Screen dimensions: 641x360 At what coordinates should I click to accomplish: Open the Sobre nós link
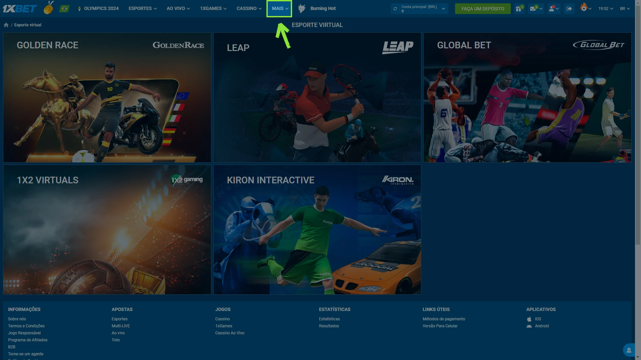(x=17, y=319)
